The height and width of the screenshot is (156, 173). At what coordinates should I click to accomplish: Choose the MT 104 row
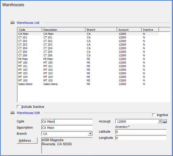[x=88, y=77]
